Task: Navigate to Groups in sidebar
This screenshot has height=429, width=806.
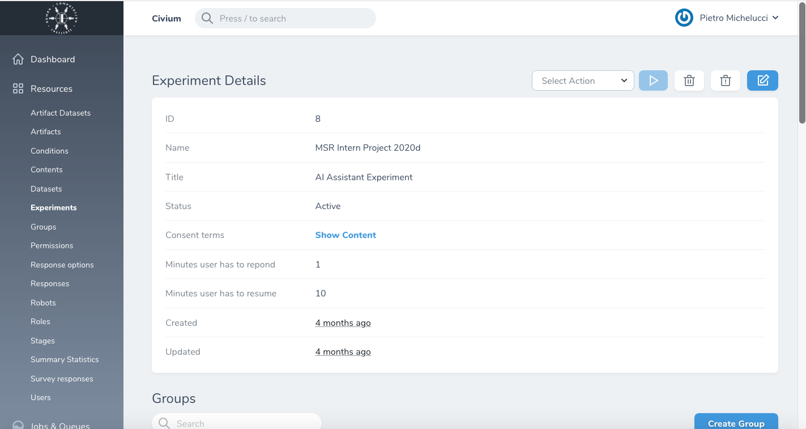Action: pyautogui.click(x=44, y=227)
